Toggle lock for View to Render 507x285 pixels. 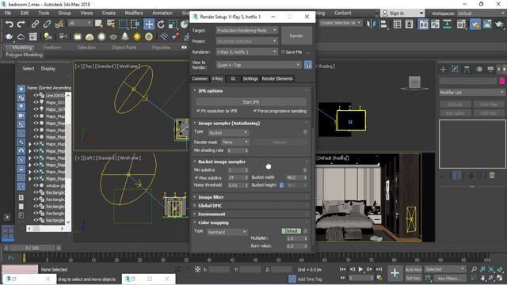click(x=308, y=65)
